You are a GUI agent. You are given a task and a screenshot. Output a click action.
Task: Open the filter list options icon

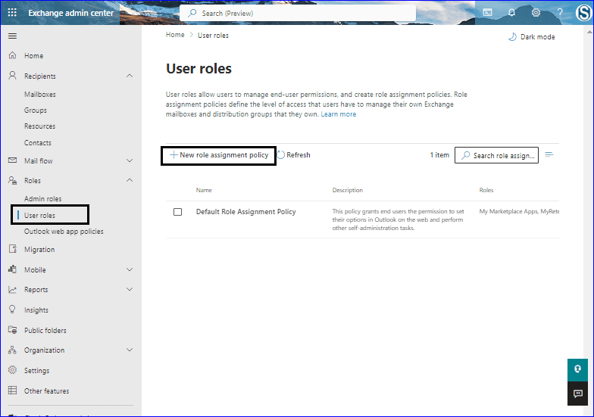coord(549,154)
